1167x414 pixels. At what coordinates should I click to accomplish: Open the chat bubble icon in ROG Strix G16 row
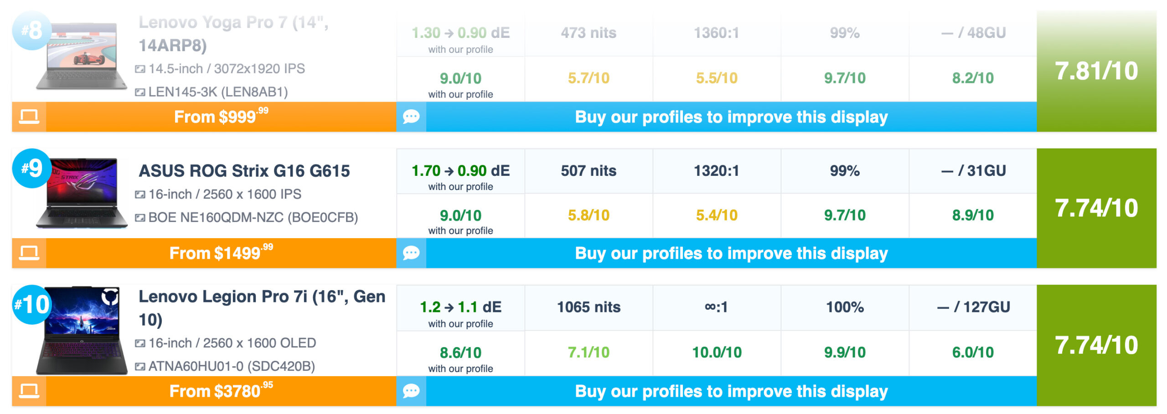point(411,253)
